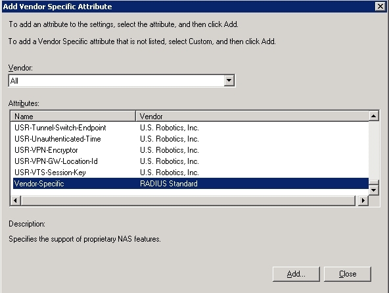Click the empty vertical scrollbar track
This screenshot has height=293, width=389.
point(373,151)
